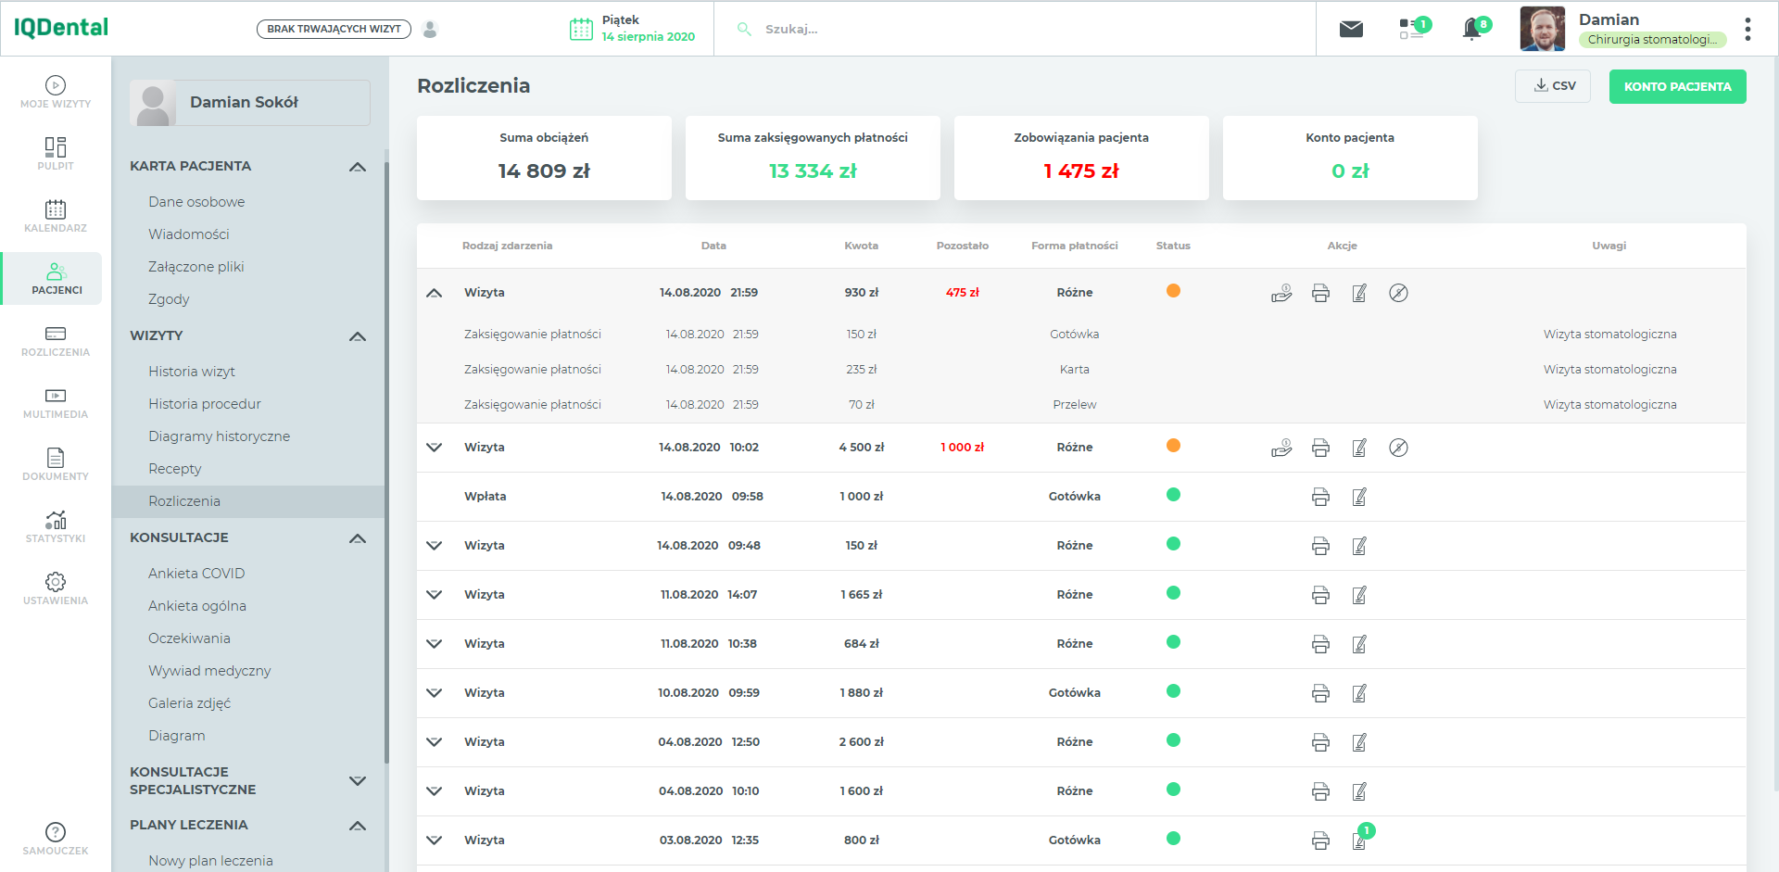Download CSV export
This screenshot has height=872, width=1779.
(1553, 86)
